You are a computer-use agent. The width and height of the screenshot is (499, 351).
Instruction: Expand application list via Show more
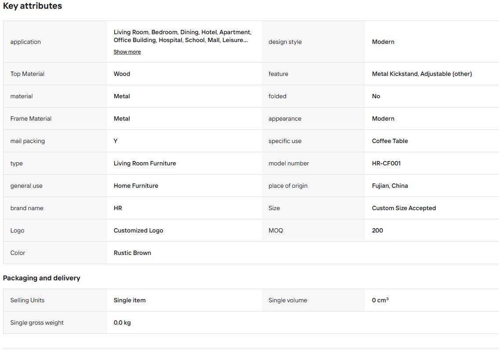127,52
